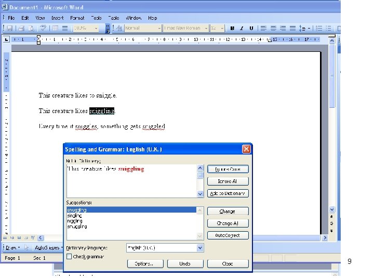The image size is (374, 280).
Task: Open the Insert menu
Action: [x=58, y=18]
